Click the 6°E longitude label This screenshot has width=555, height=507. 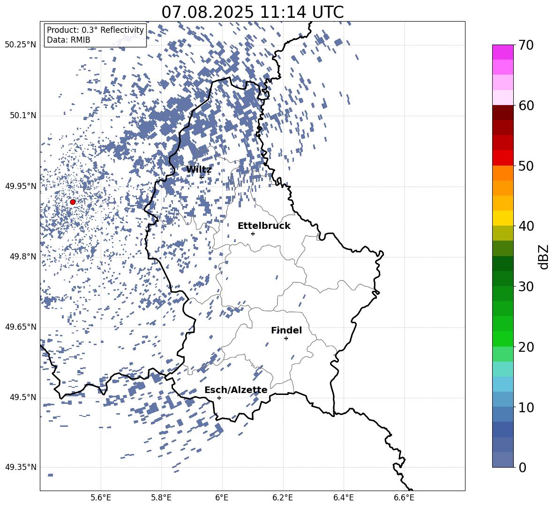(x=222, y=498)
